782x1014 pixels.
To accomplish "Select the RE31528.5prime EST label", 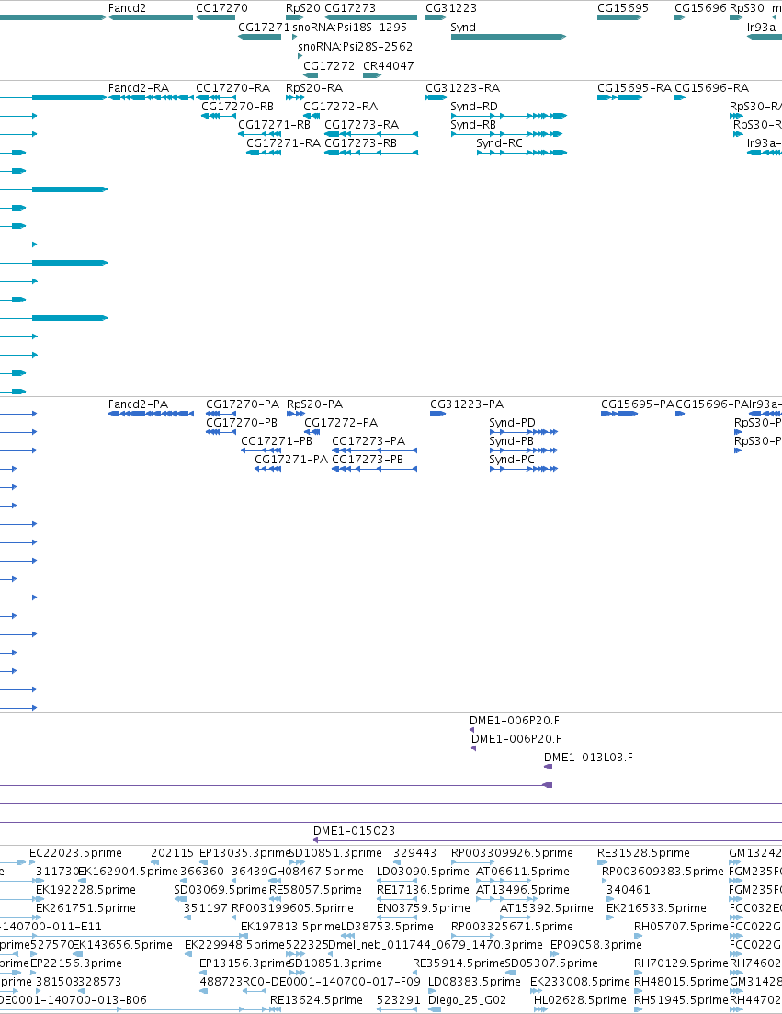I will [x=643, y=853].
